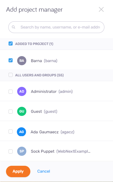This screenshot has width=113, height=182.
Task: Check the All Users and Groups checkbox
Action: (11, 75)
